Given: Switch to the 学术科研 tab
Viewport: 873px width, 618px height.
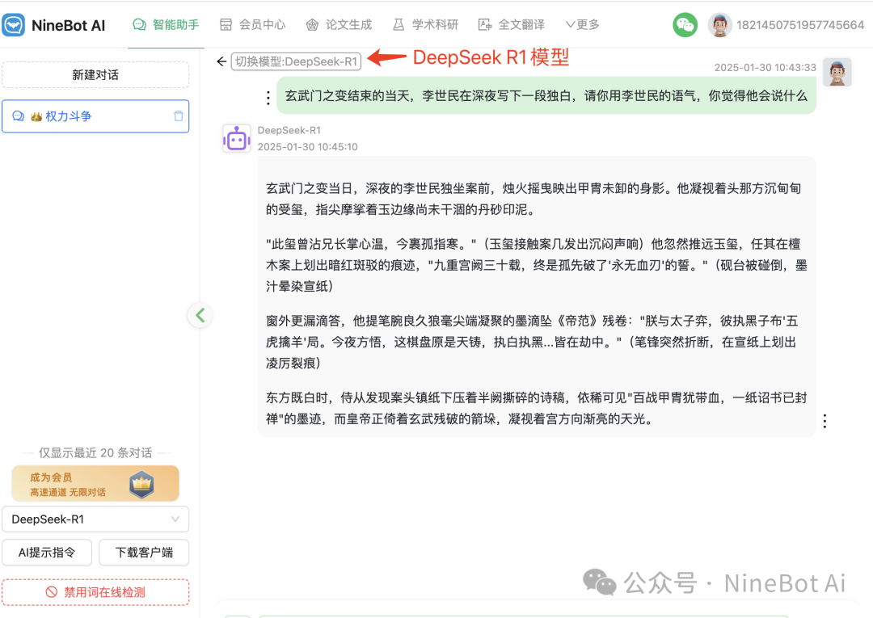Looking at the screenshot, I should [x=425, y=24].
